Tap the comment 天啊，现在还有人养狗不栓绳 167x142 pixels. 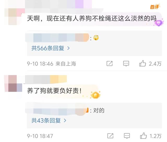pyautogui.click(x=92, y=18)
